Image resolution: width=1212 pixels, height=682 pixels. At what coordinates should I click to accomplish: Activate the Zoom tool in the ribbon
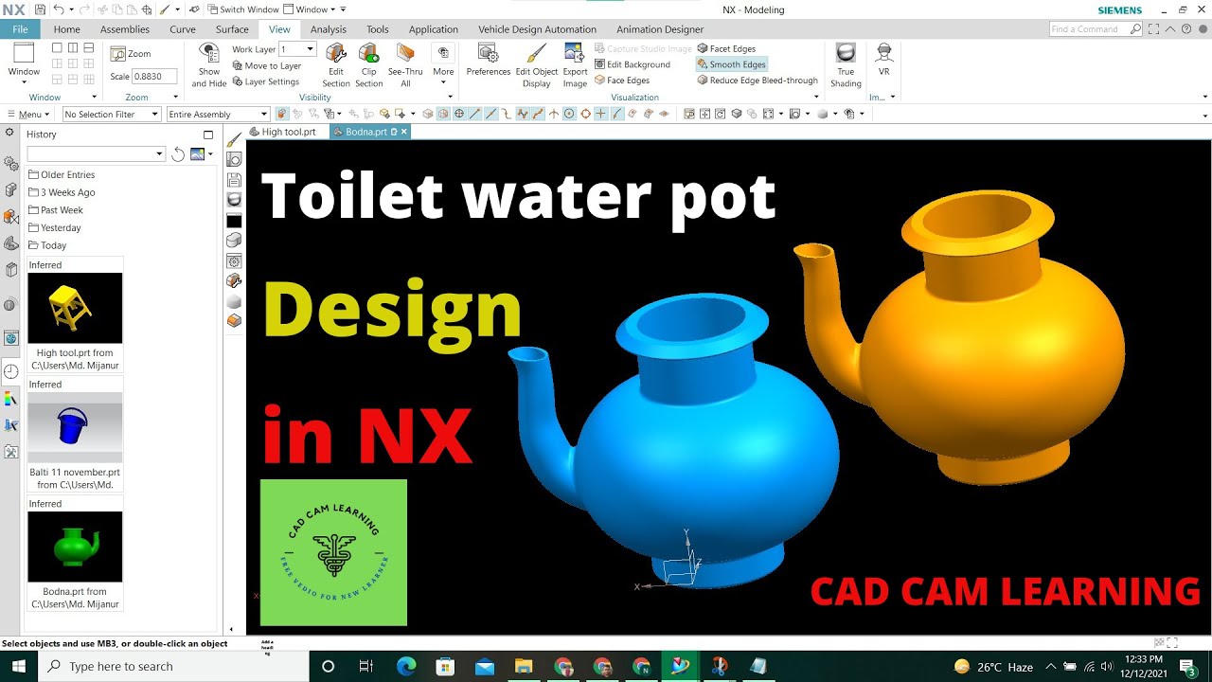(132, 54)
